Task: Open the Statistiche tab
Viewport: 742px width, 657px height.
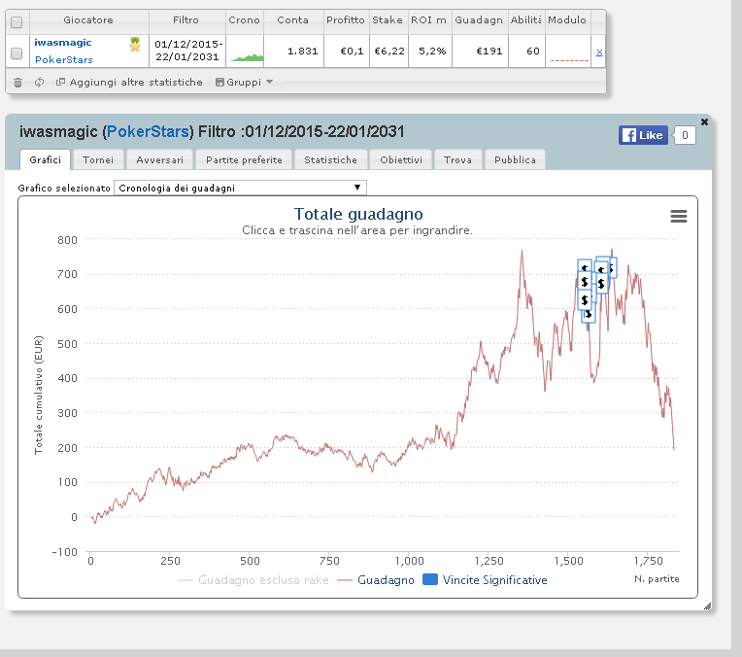Action: click(331, 159)
